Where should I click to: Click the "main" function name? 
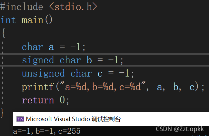(33, 20)
